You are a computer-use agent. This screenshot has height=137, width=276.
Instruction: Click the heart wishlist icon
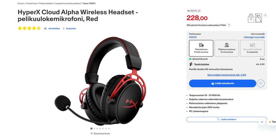[261, 84]
